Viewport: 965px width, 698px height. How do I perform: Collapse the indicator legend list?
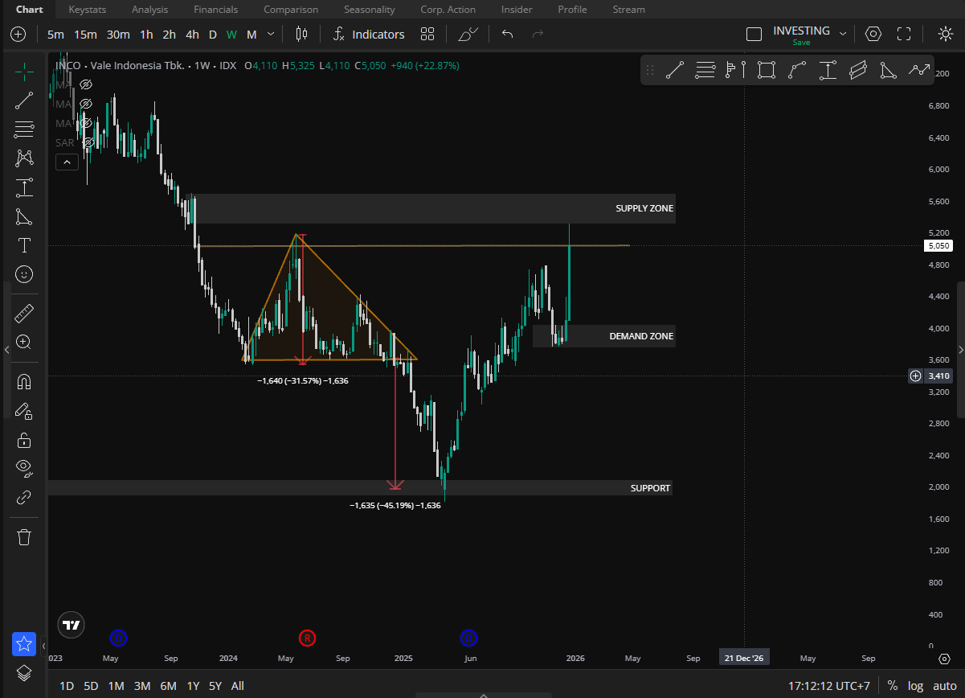67,162
